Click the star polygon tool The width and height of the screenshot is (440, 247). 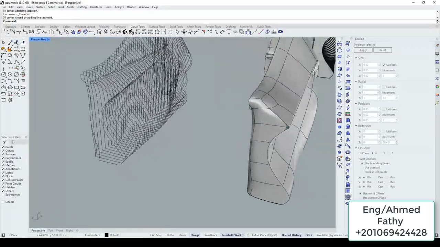pos(10,100)
